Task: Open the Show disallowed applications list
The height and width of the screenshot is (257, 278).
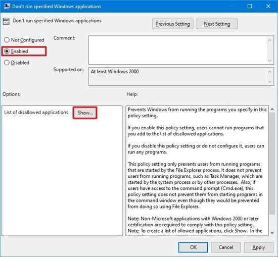Action: (85, 113)
